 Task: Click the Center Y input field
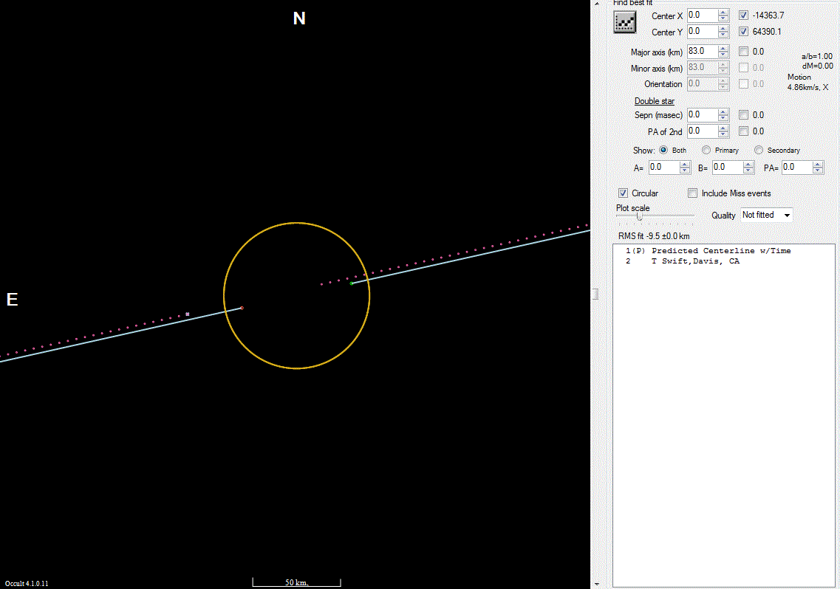pos(703,32)
